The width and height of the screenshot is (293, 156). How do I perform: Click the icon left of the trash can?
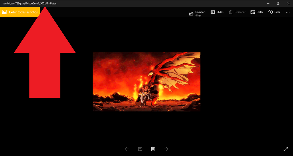coord(140,149)
